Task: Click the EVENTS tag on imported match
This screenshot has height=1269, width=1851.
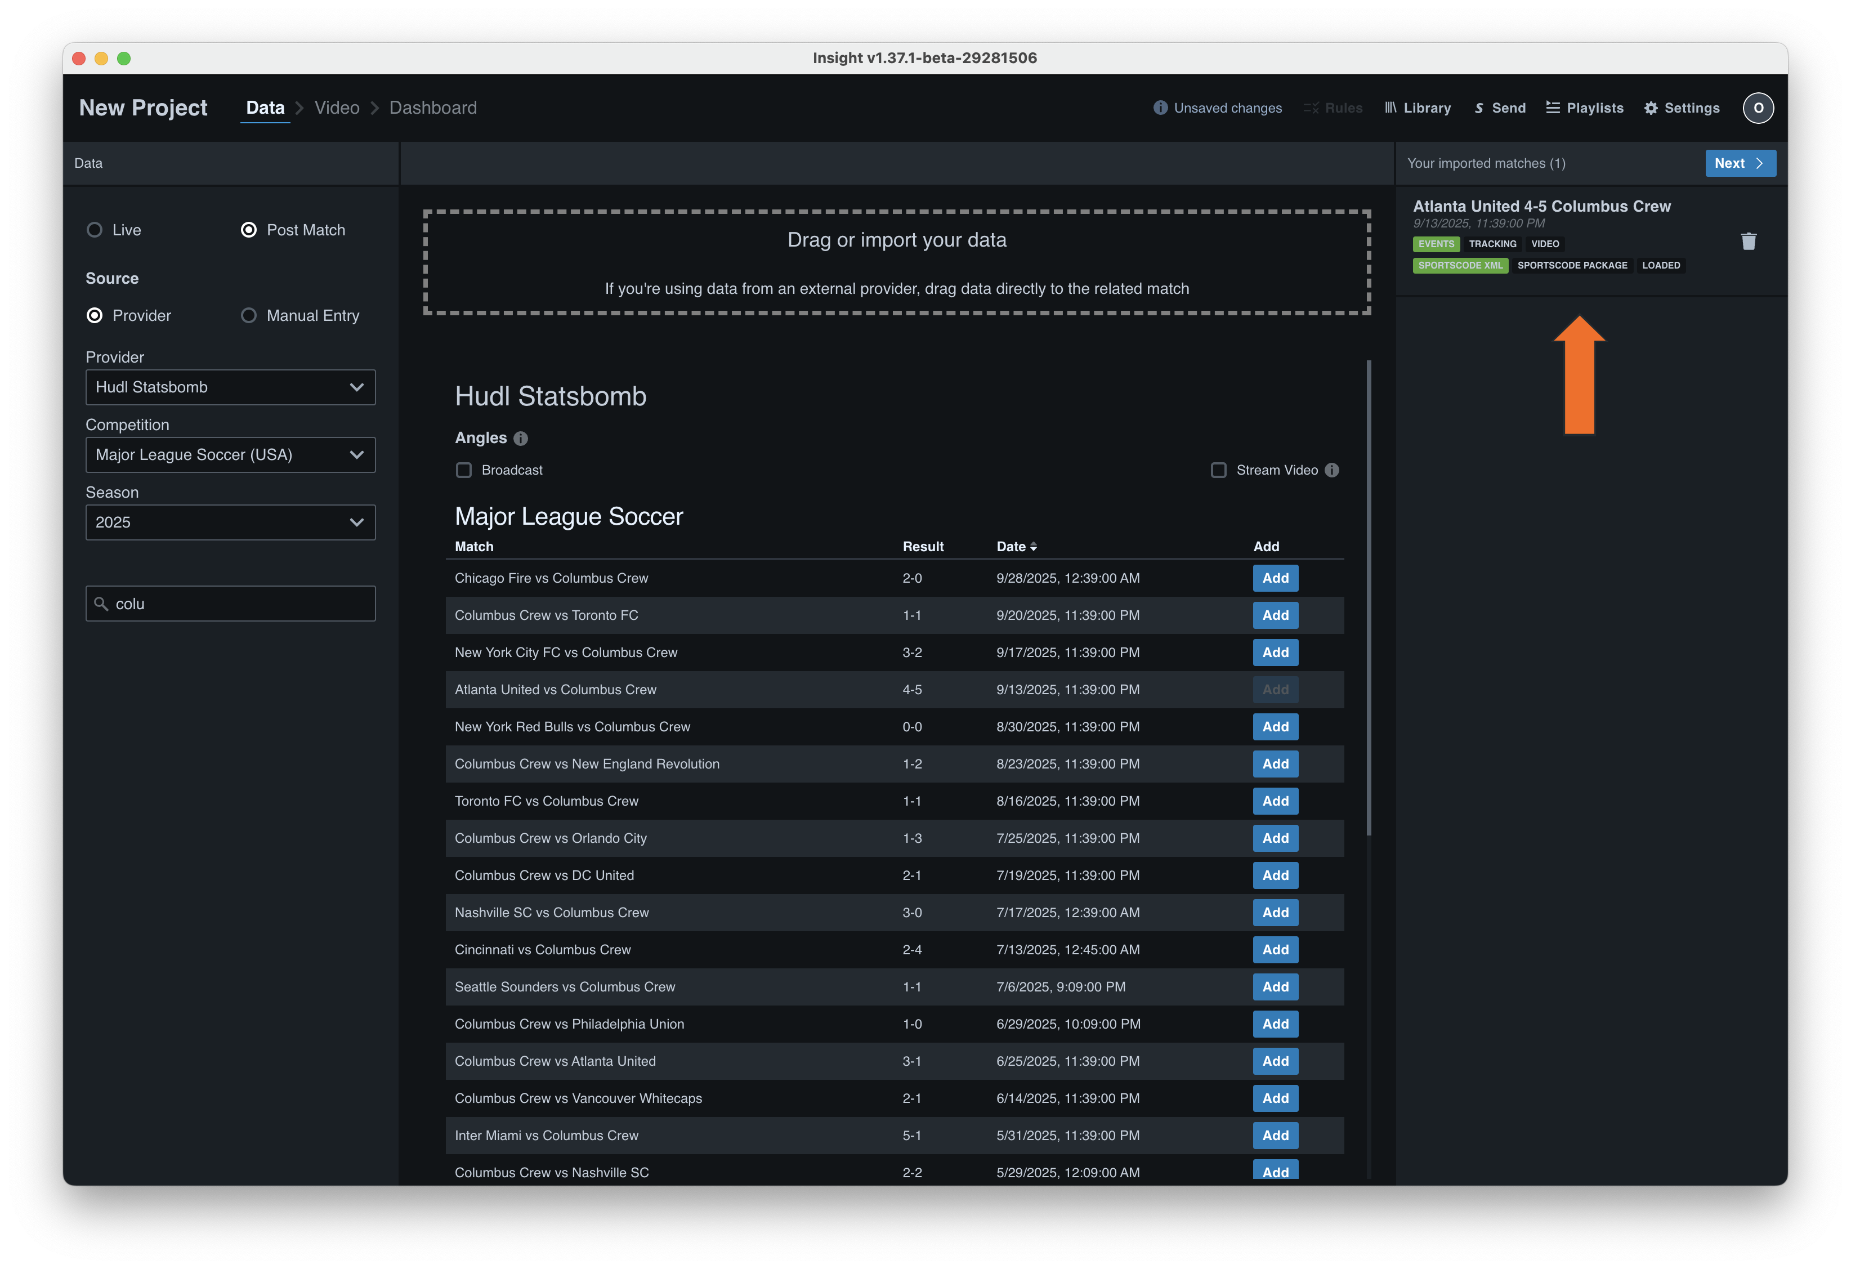Action: coord(1435,244)
